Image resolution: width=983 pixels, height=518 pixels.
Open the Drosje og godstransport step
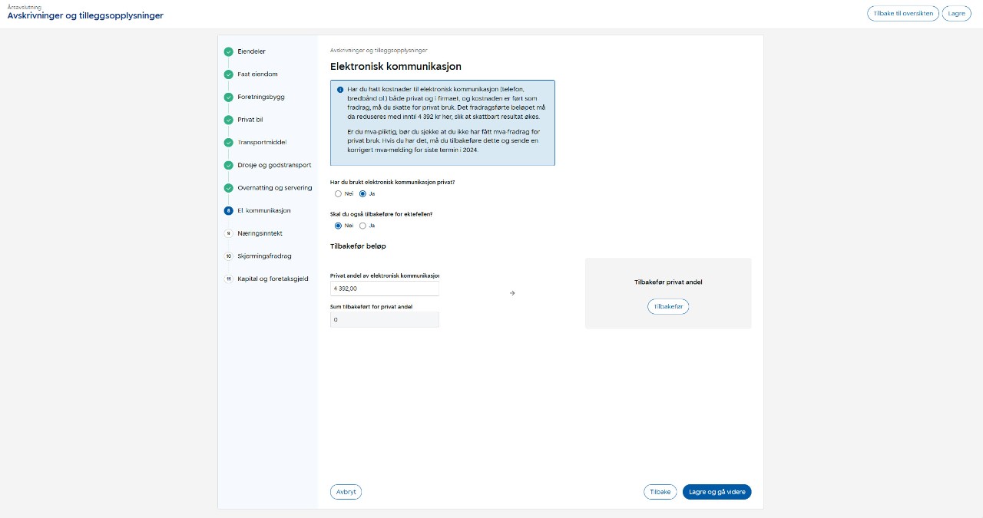pos(274,165)
